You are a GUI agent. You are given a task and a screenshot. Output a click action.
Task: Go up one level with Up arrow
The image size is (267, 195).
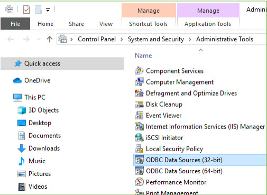[x=50, y=39]
